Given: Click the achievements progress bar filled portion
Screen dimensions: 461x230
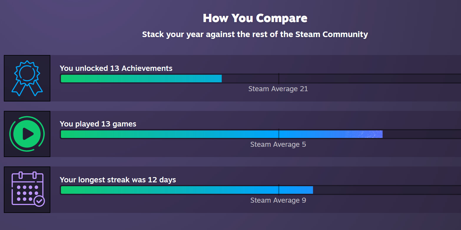Looking at the screenshot, I should coord(141,79).
